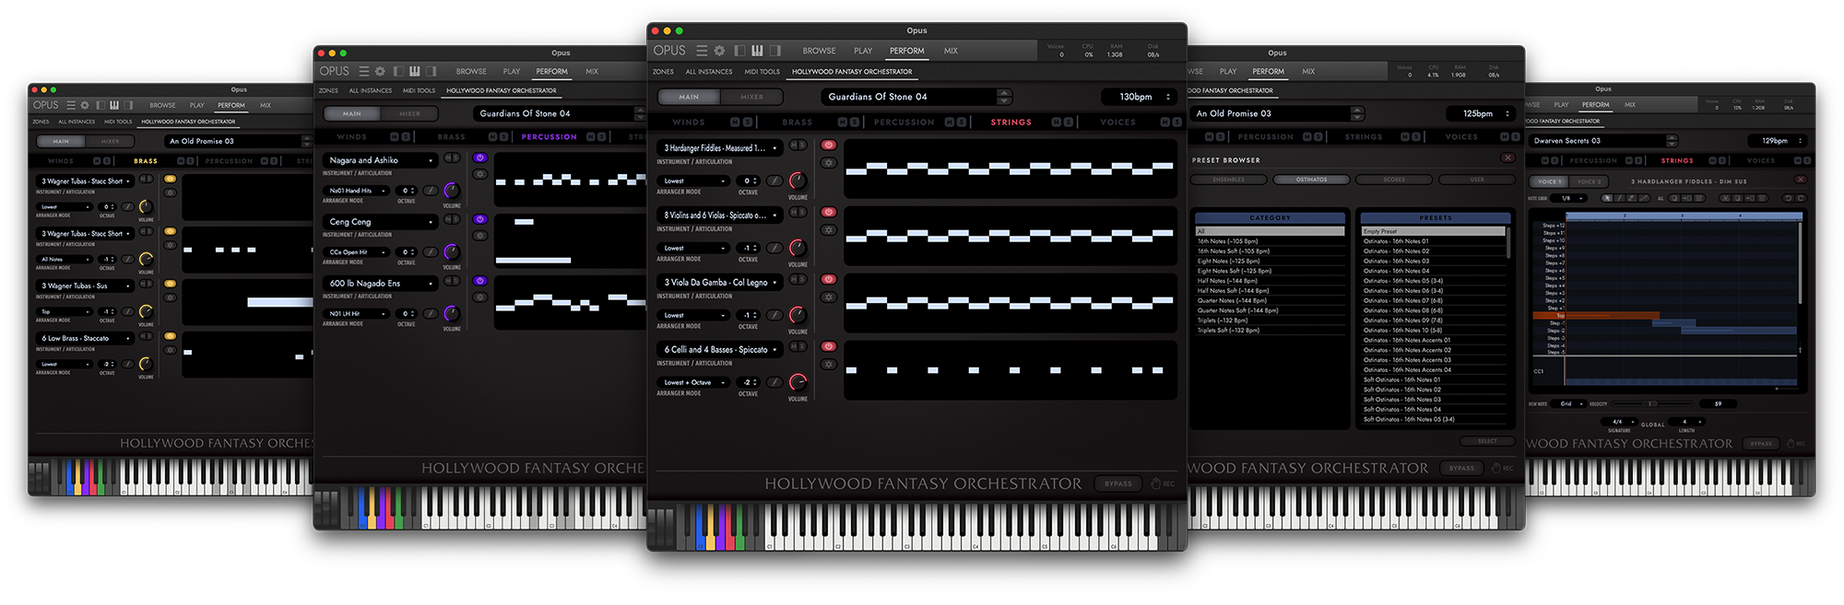This screenshot has width=1844, height=605.
Task: Adjust the volume knob for 3 Hardanger Fiddles
Action: click(798, 180)
